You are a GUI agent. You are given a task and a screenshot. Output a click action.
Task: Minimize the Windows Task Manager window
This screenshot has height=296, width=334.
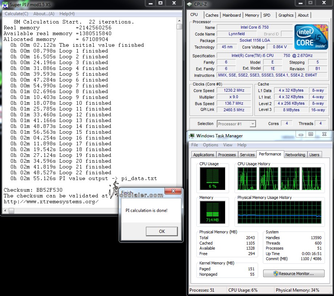click(301, 134)
